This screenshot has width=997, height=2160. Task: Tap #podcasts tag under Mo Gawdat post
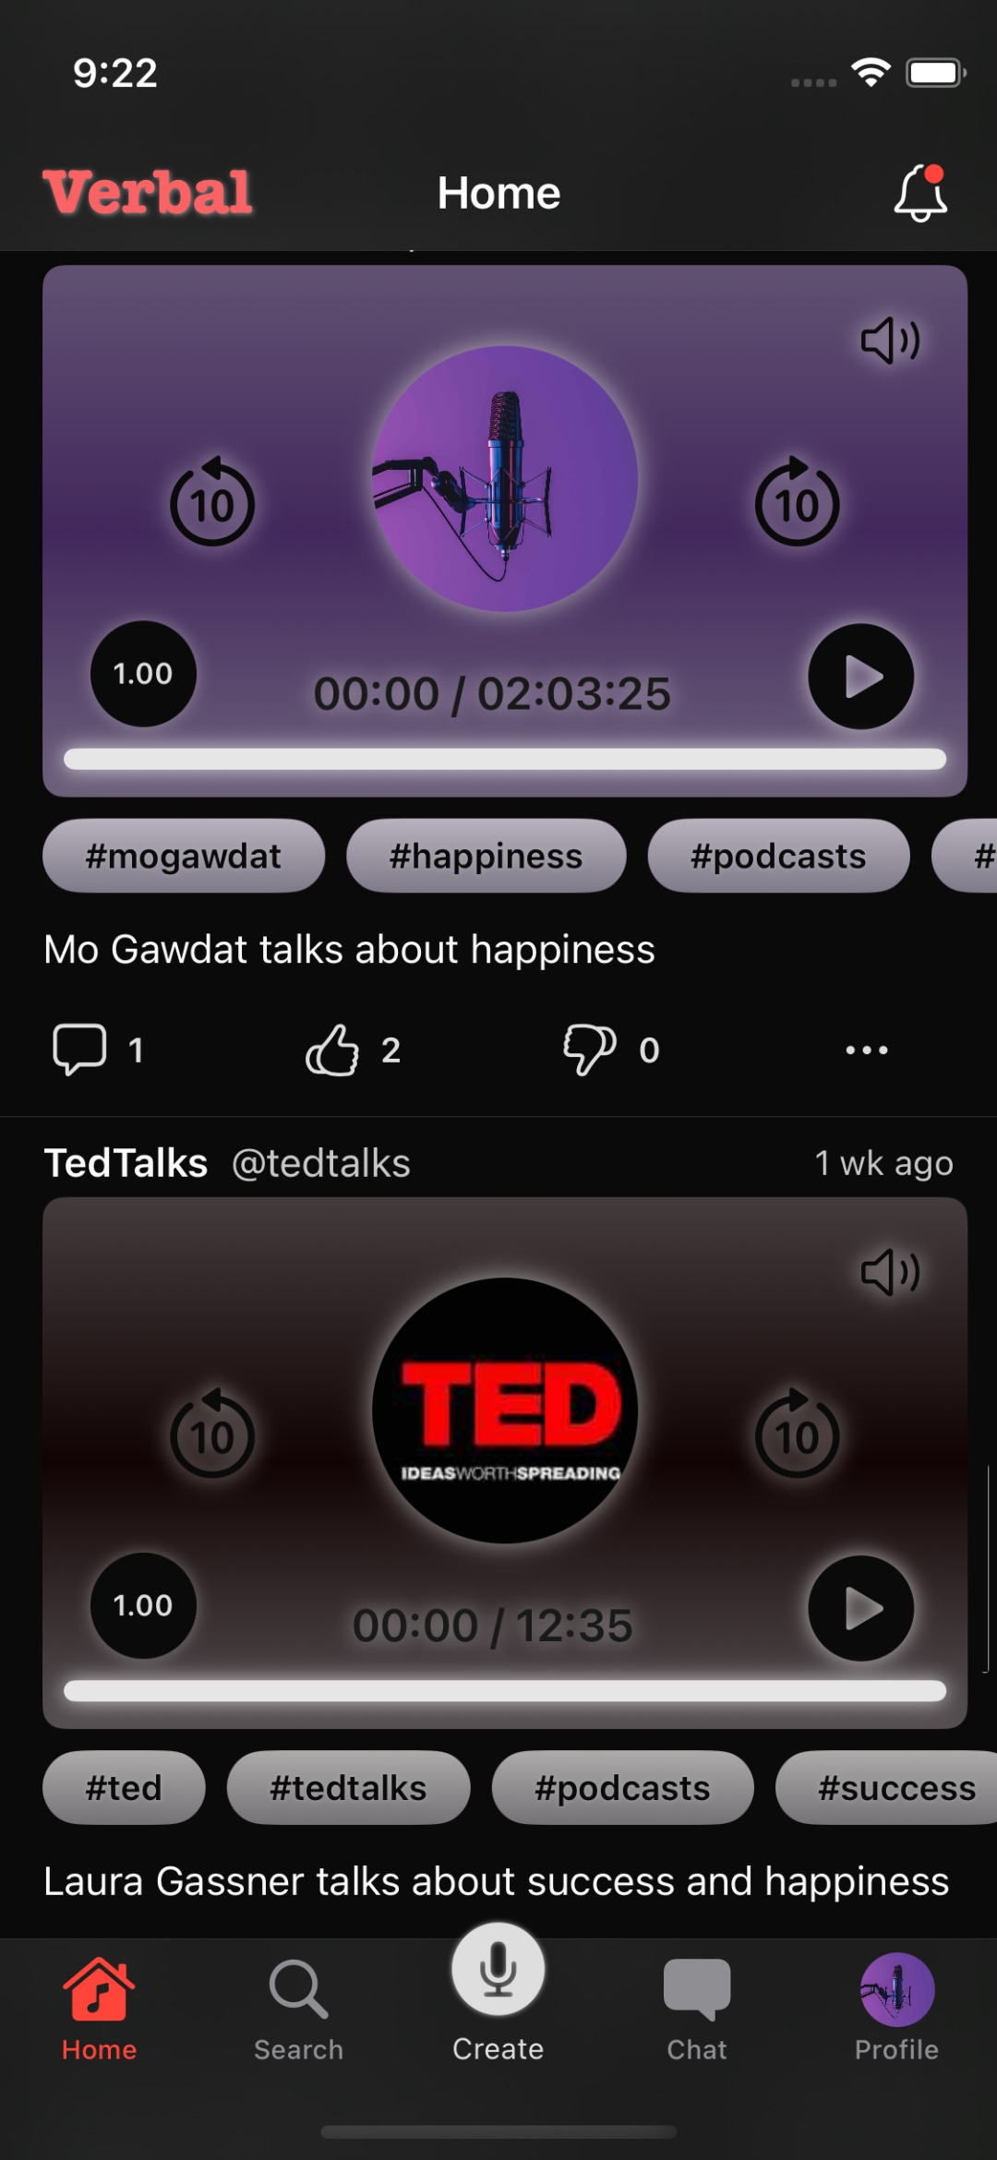click(778, 856)
